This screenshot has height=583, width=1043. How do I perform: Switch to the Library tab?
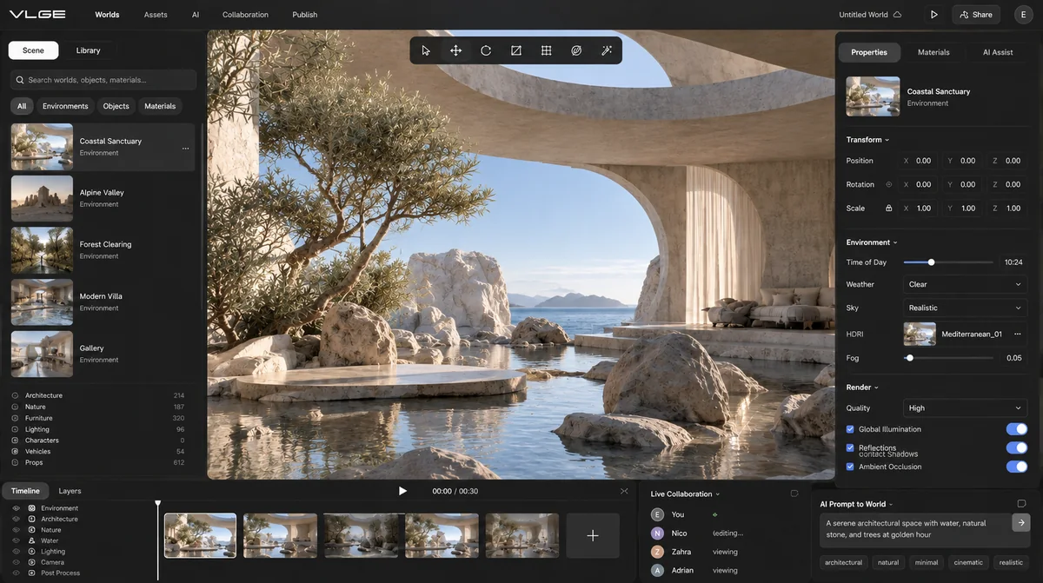(88, 50)
